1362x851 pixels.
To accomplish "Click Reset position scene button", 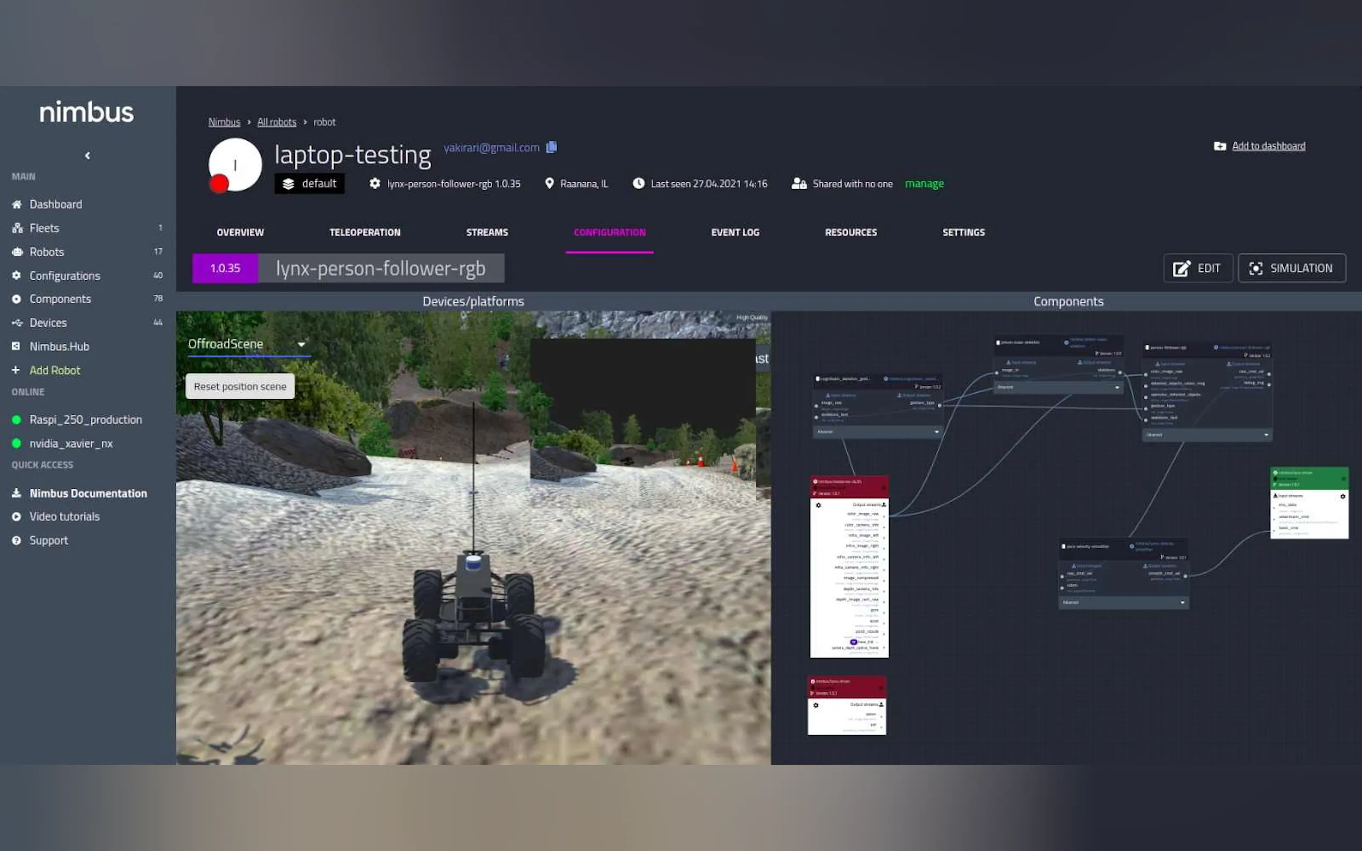I will click(x=240, y=386).
